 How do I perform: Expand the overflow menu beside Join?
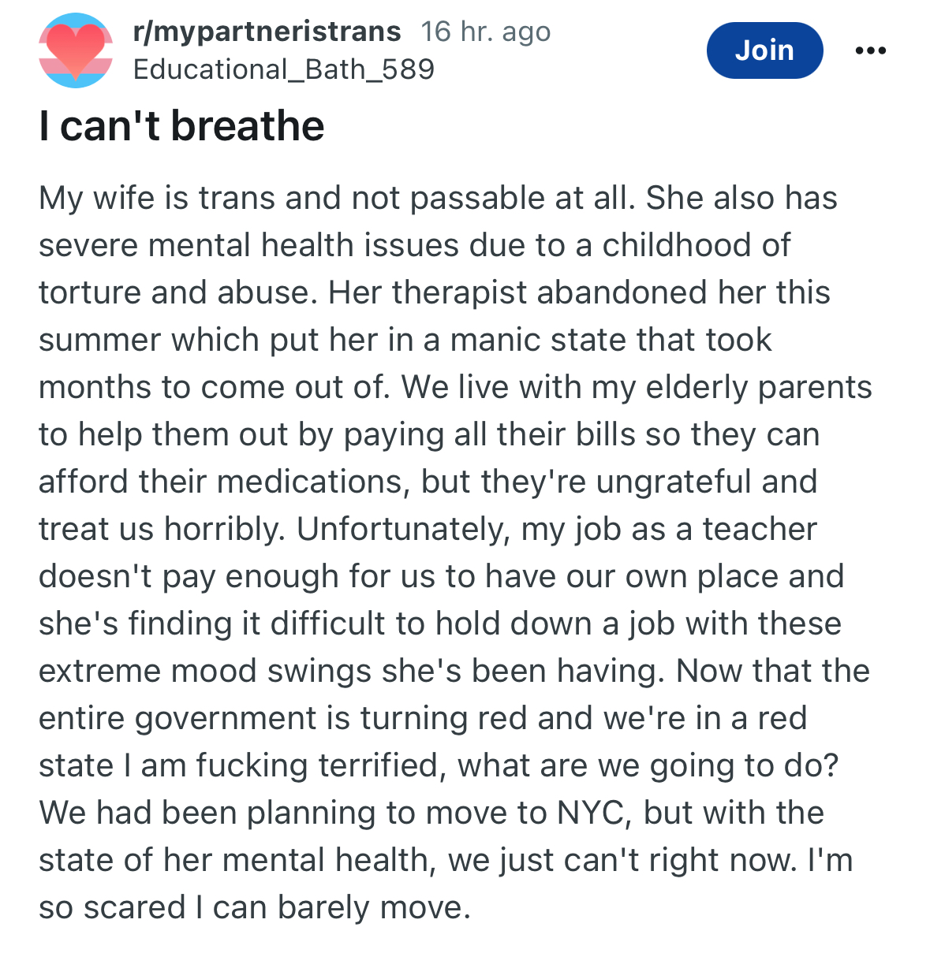coord(870,50)
